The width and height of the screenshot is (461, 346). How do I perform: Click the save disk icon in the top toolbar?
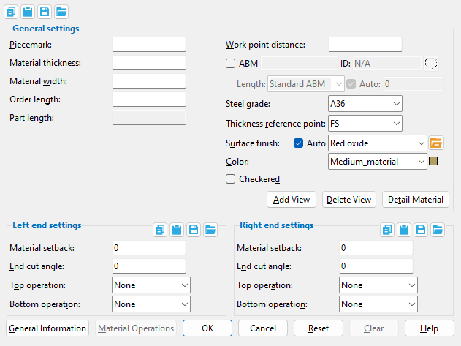pyautogui.click(x=45, y=12)
